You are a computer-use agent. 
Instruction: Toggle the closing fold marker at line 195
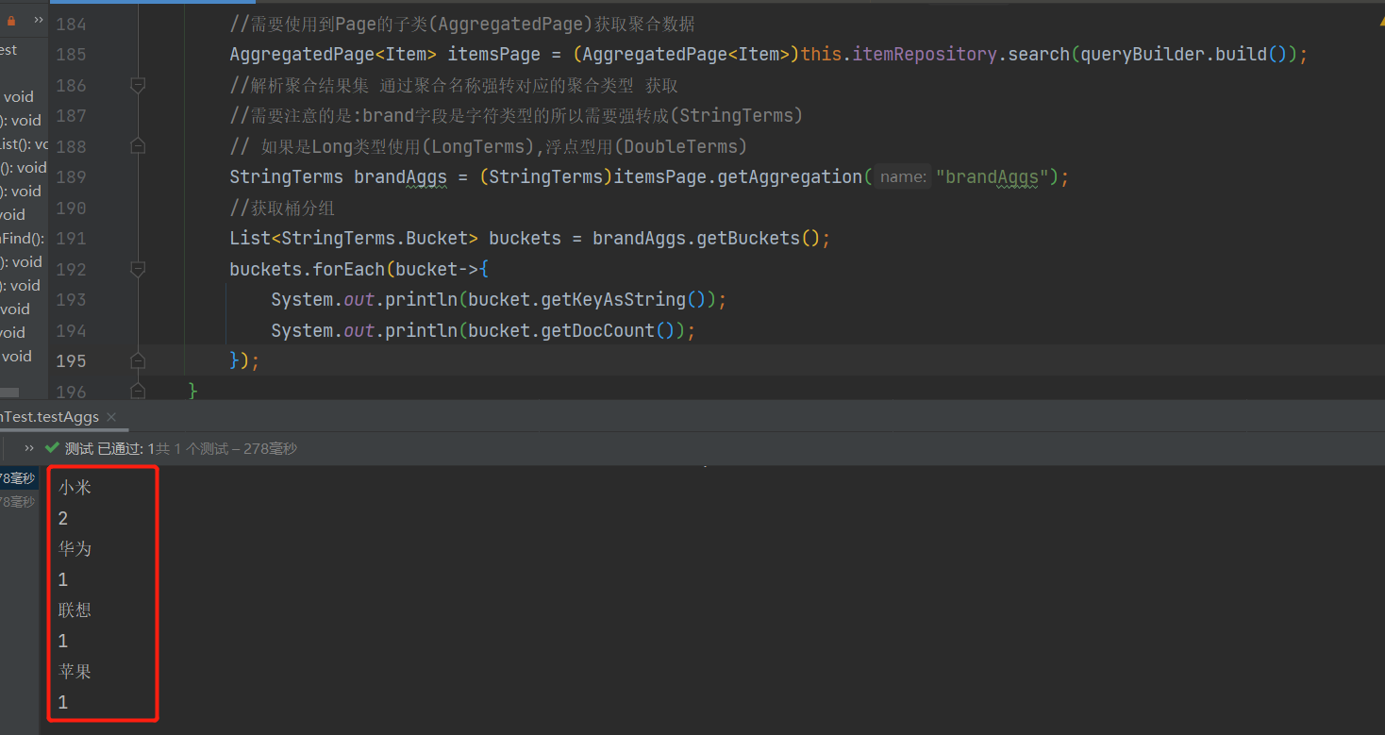pos(138,360)
